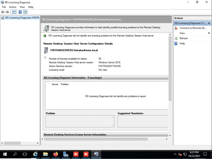Launch Internet Explorer from the taskbar
This screenshot has width=212, height=159.
(x=35, y=154)
